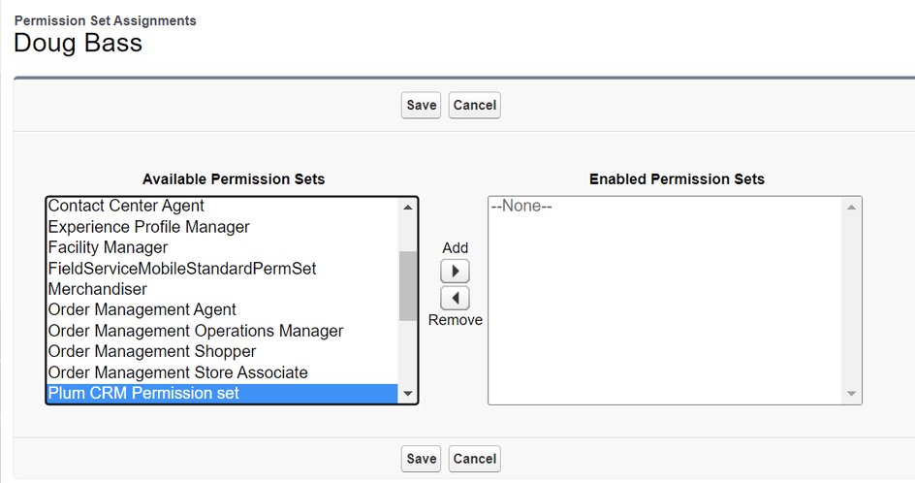Pick the Merchandiser permission set
Screen dimensions: 915x483
98,289
